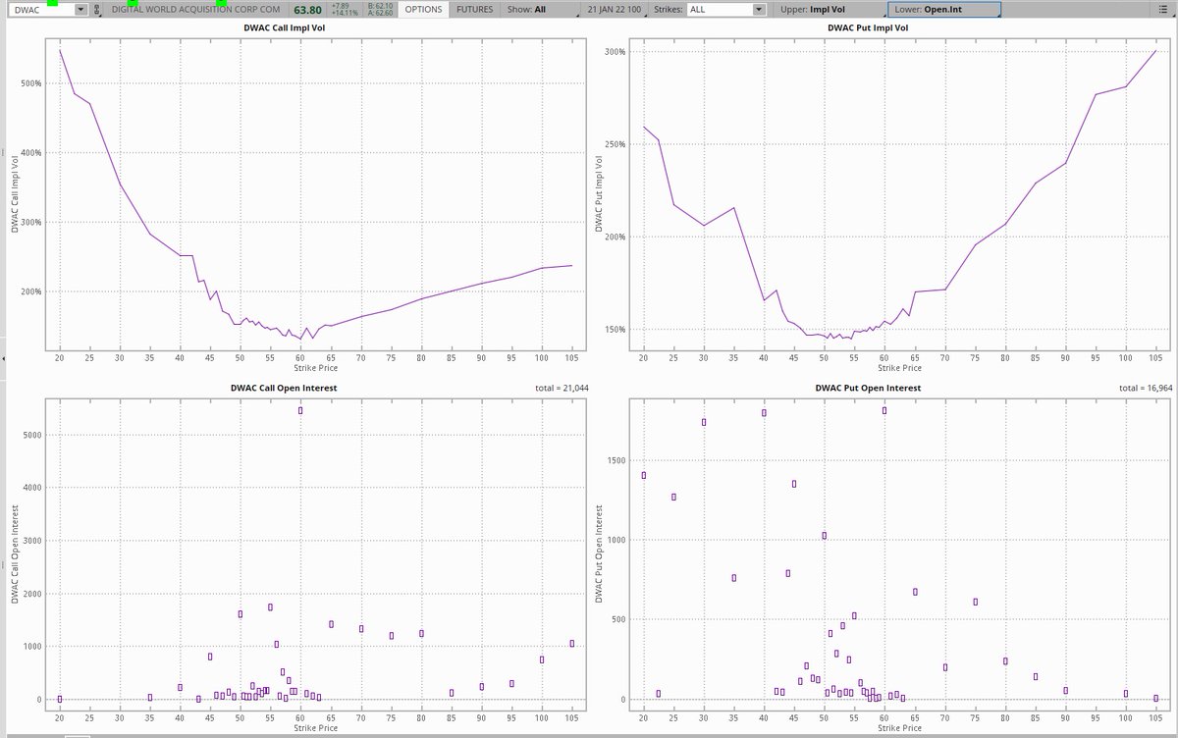
Task: Open the 21 JAN 22 100 expiration selector
Action: (x=614, y=9)
